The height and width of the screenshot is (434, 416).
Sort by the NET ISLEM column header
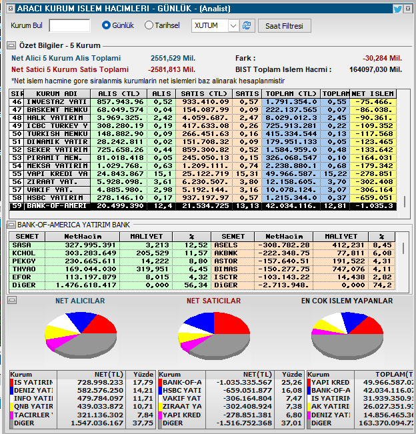click(373, 93)
